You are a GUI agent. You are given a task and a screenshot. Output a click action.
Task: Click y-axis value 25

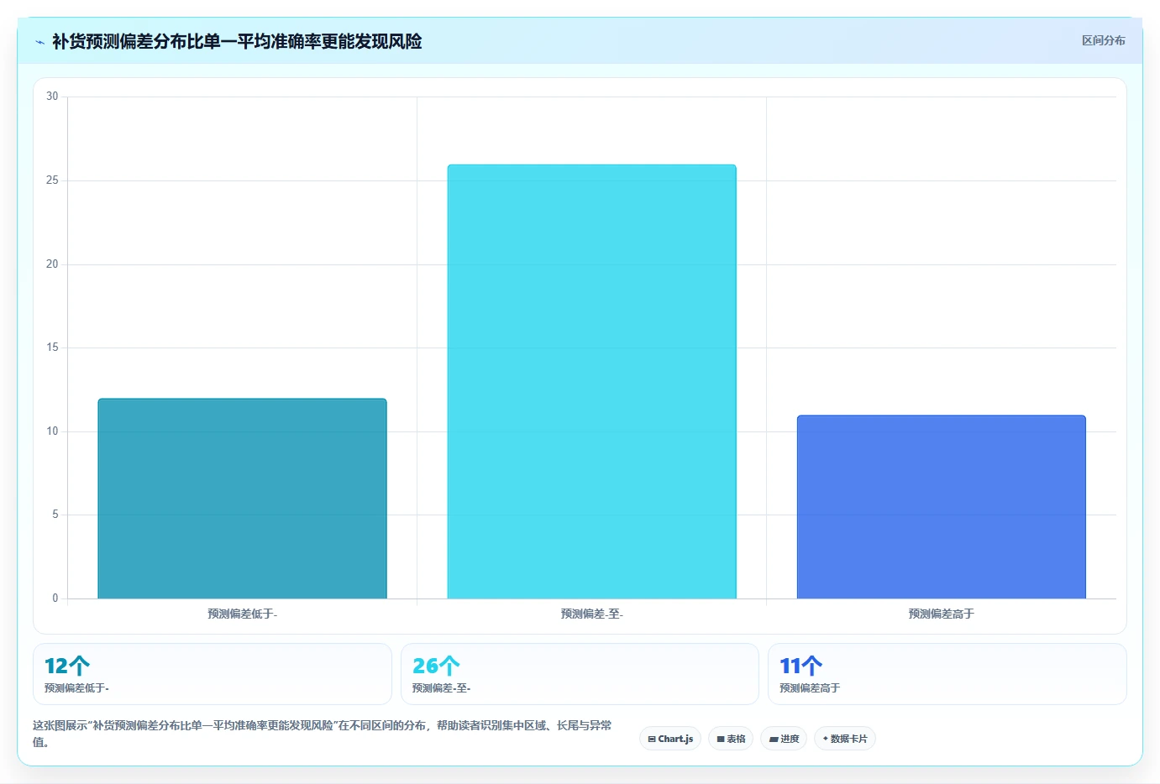(52, 180)
